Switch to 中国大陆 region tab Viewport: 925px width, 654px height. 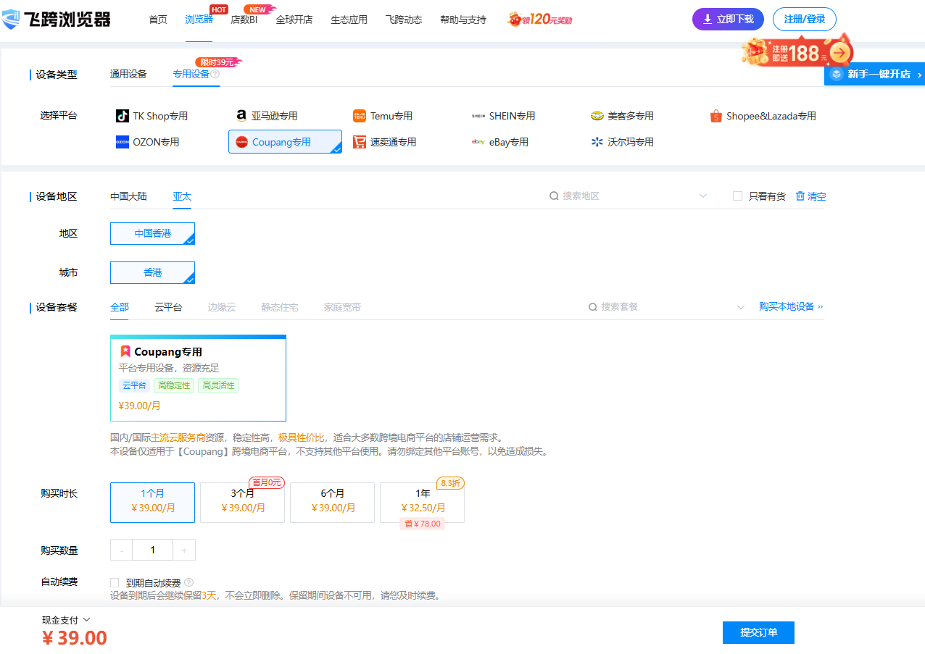click(128, 196)
